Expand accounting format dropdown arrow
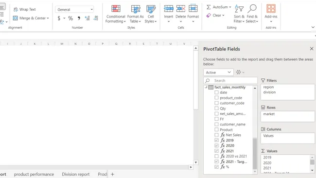This screenshot has height=178, width=316. (64, 18)
